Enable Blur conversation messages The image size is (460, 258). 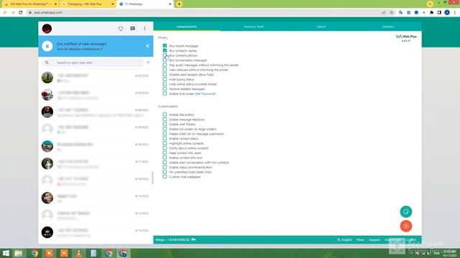click(x=165, y=60)
